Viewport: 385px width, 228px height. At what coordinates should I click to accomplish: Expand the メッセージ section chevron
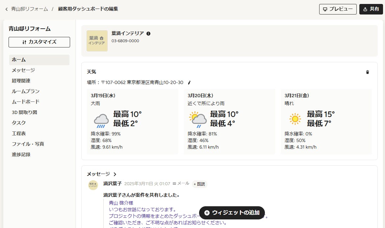point(115,174)
